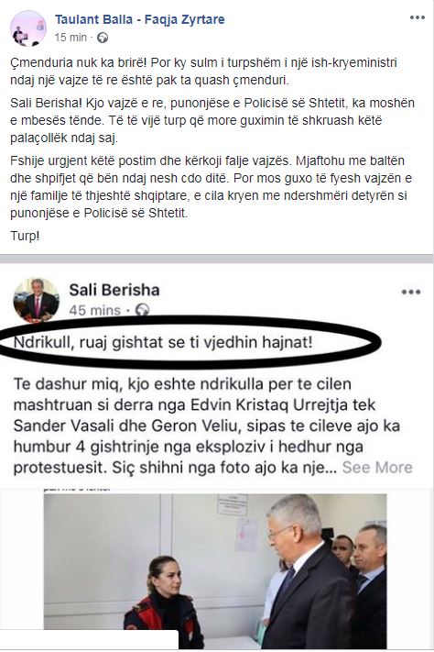Open the options menu on Taulant Balla's post
The image size is (434, 652).
(417, 17)
